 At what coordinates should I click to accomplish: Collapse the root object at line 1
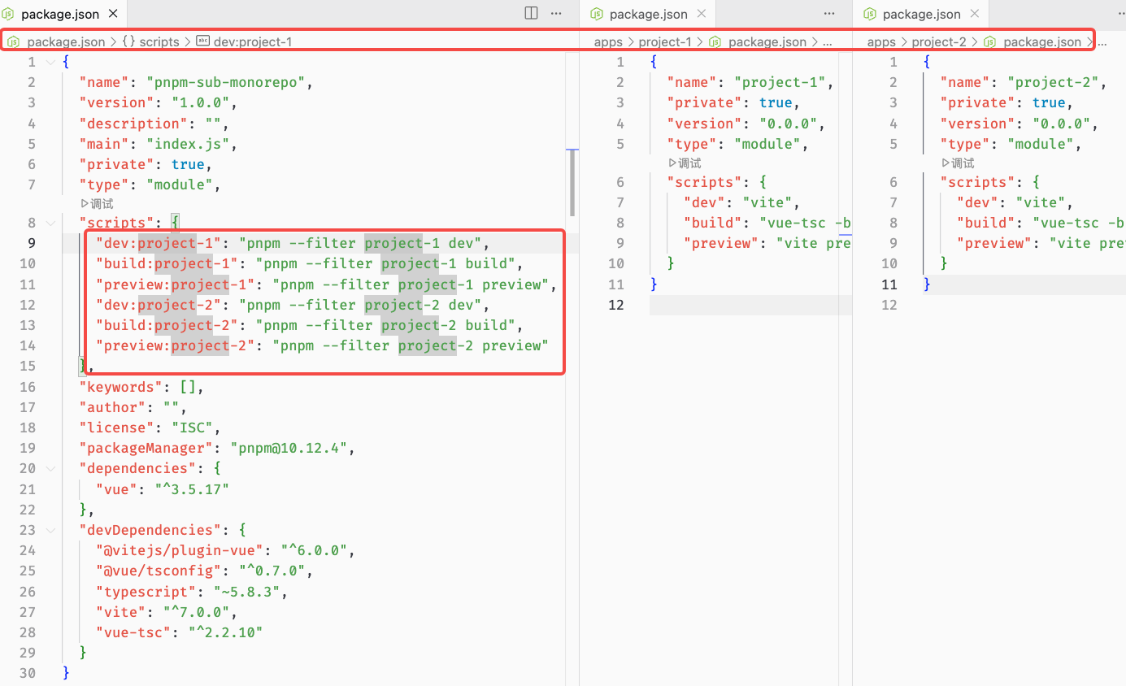coord(50,63)
